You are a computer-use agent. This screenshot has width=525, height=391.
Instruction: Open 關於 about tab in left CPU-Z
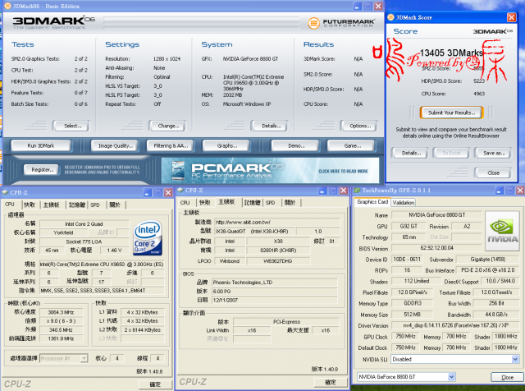[115, 205]
